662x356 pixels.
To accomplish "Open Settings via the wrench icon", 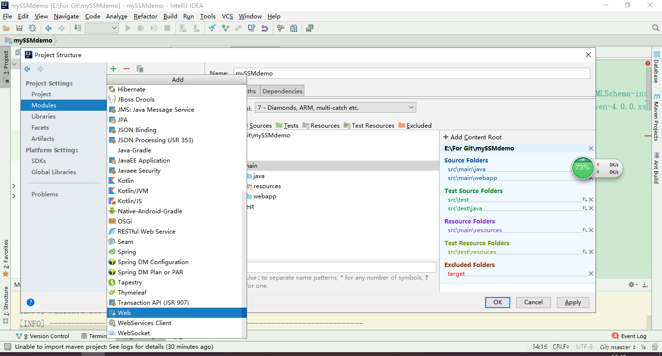I will tap(281, 29).
